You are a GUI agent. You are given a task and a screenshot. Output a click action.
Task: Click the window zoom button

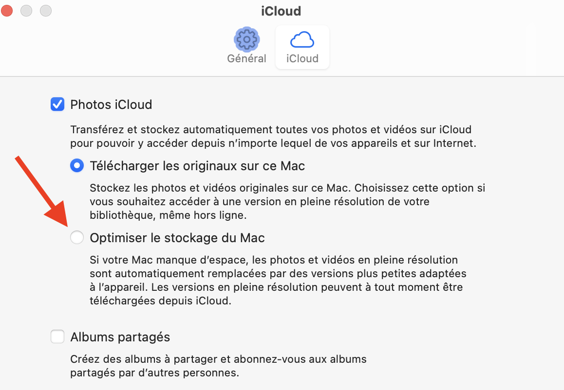pyautogui.click(x=45, y=10)
